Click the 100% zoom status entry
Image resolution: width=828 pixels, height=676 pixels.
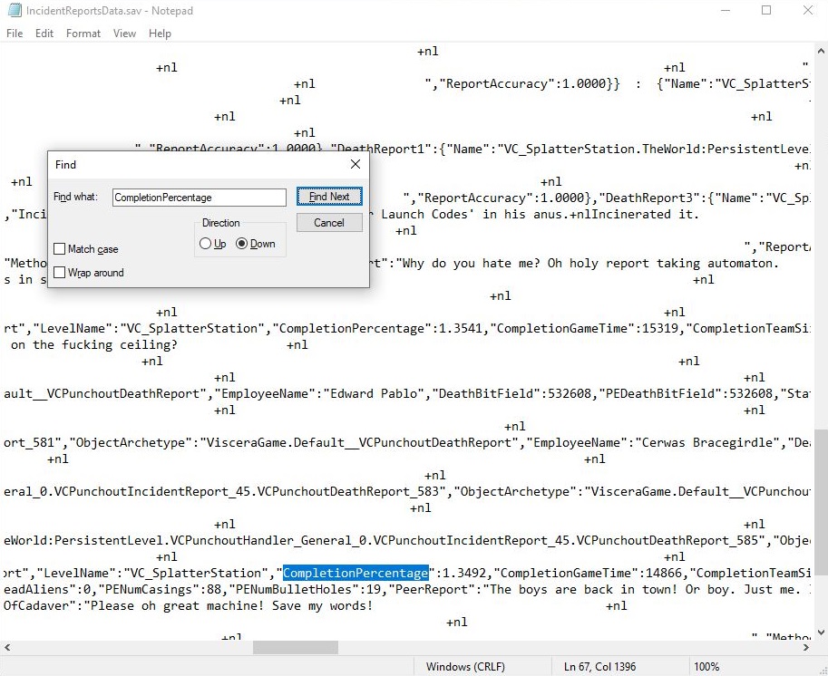(706, 667)
